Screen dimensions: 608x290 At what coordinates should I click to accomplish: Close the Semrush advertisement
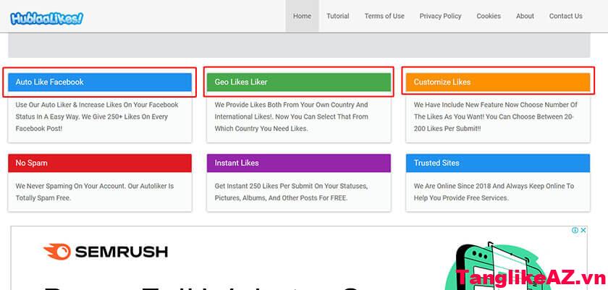(x=583, y=231)
